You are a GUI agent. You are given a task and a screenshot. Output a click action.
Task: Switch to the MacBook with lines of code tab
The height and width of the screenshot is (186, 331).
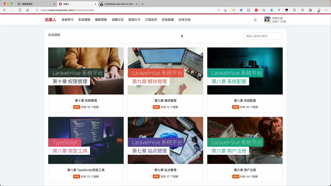pyautogui.click(x=119, y=4)
